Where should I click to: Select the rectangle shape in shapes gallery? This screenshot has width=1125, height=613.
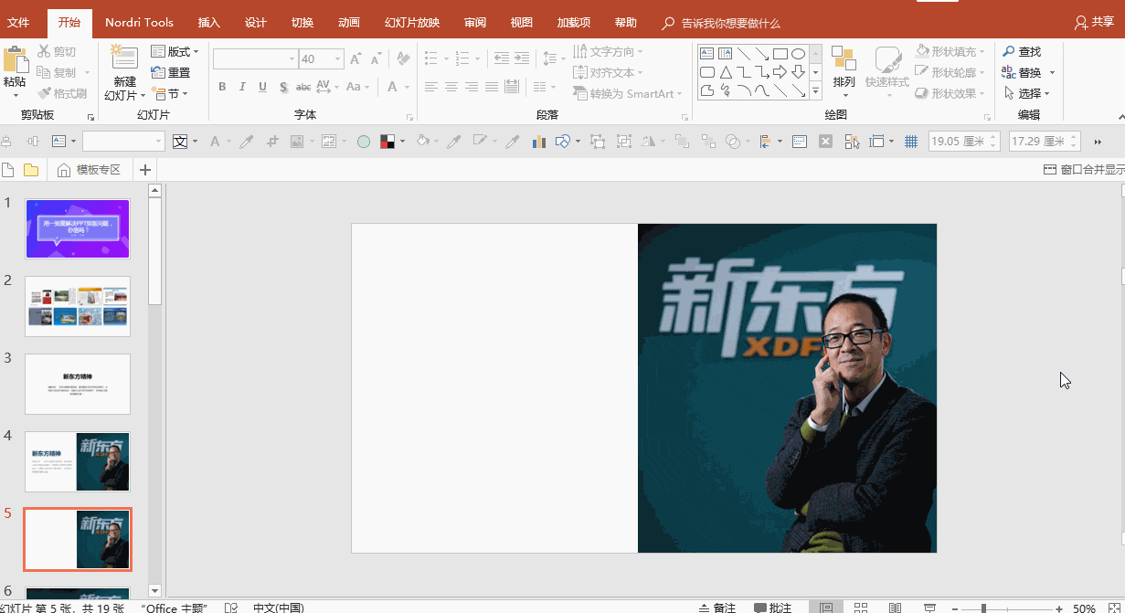click(x=780, y=54)
